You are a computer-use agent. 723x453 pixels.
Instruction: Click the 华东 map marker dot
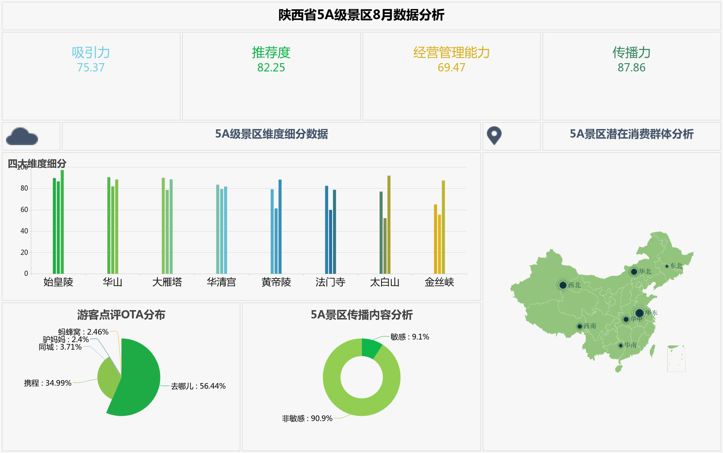pos(639,313)
